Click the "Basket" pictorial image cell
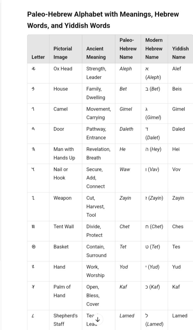Viewport: 193px width, 330px height. (x=61, y=247)
